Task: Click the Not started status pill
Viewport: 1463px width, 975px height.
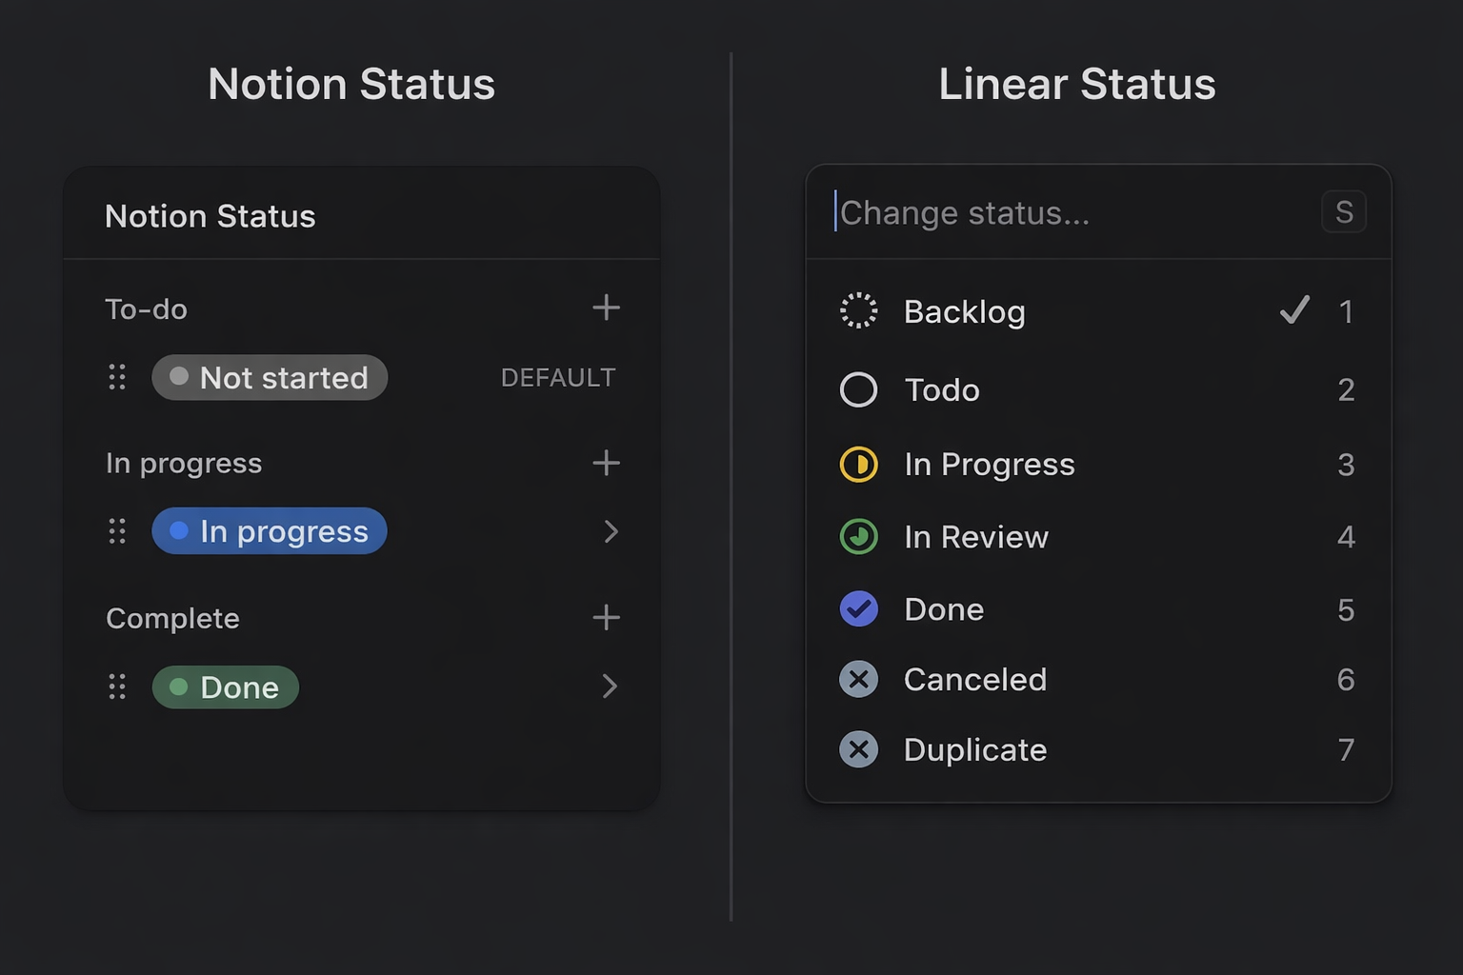Action: tap(270, 377)
